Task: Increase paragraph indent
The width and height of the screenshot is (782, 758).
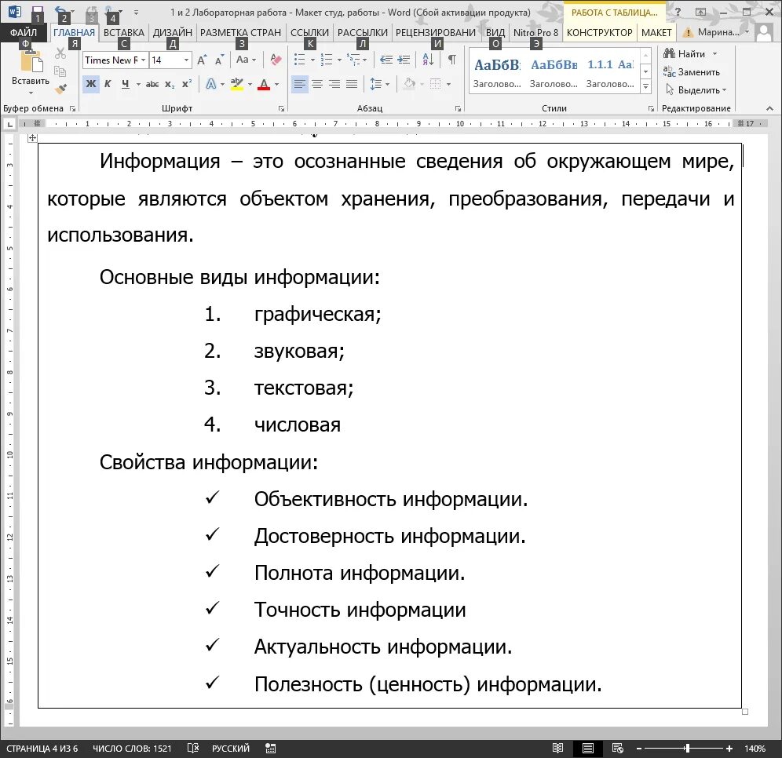Action: pos(404,60)
